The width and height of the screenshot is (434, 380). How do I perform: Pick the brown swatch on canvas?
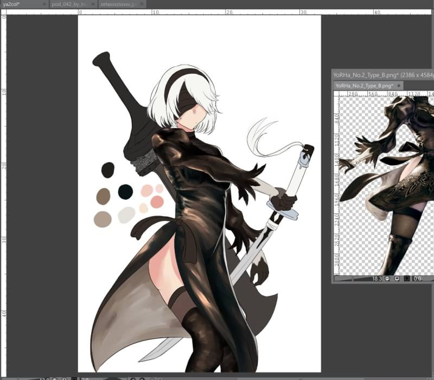pyautogui.click(x=103, y=197)
